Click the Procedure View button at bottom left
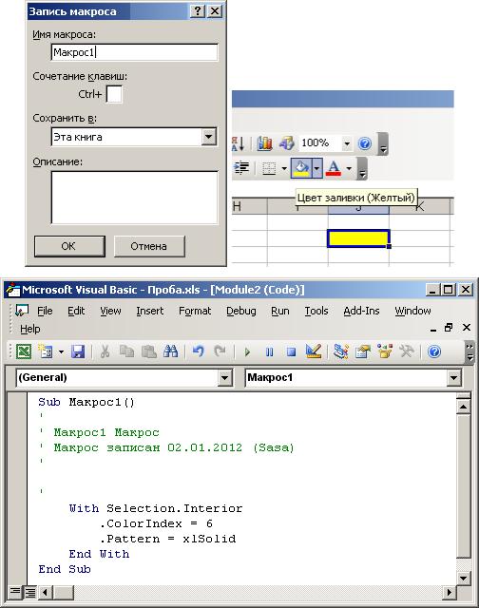 point(15,592)
